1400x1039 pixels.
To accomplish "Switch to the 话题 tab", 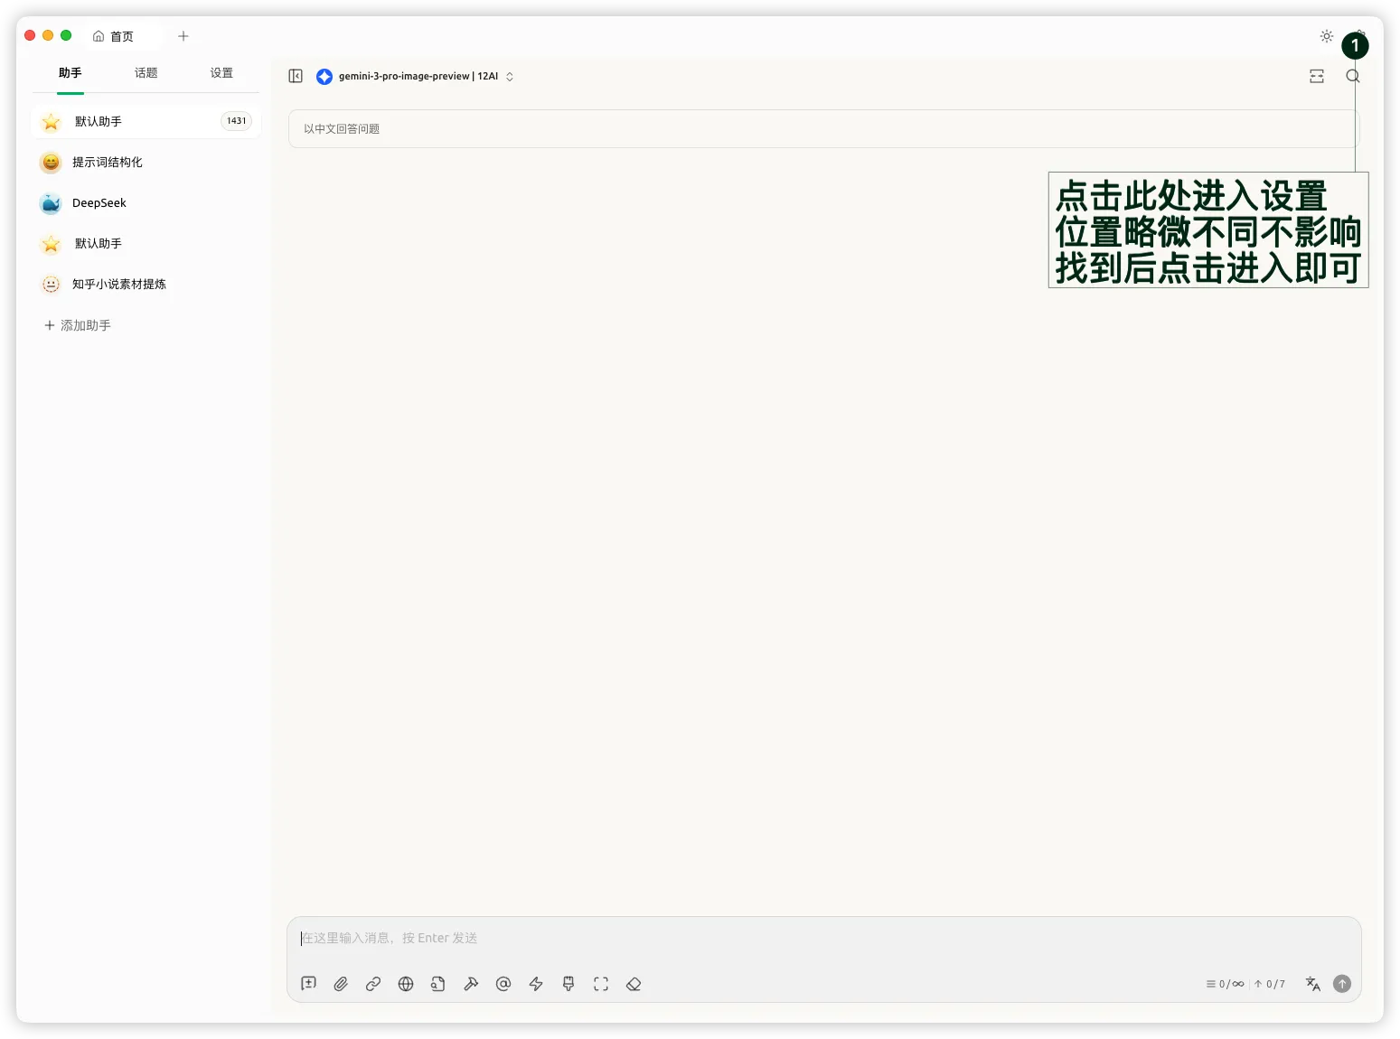I will tap(146, 73).
